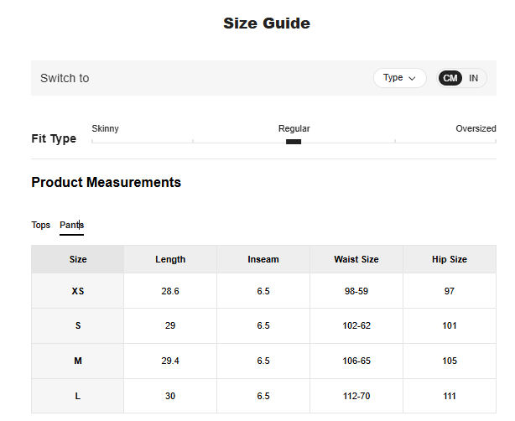Click the Length column header
Image resolution: width=515 pixels, height=421 pixels.
click(x=170, y=259)
